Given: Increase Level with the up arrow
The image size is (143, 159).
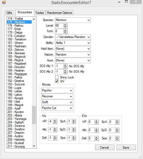Looking at the screenshot, I should click(65, 24).
